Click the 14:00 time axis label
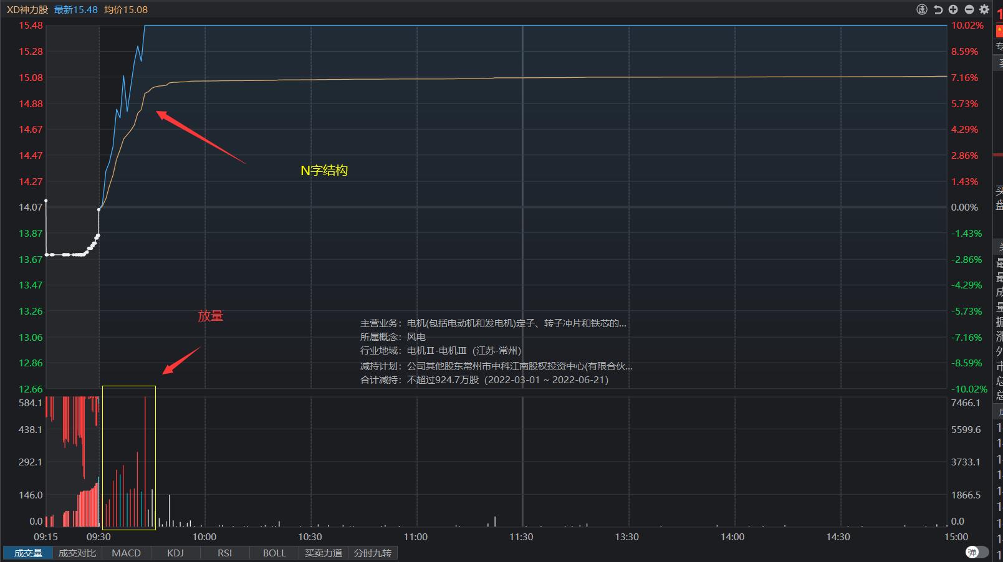The width and height of the screenshot is (1003, 562). click(x=732, y=537)
